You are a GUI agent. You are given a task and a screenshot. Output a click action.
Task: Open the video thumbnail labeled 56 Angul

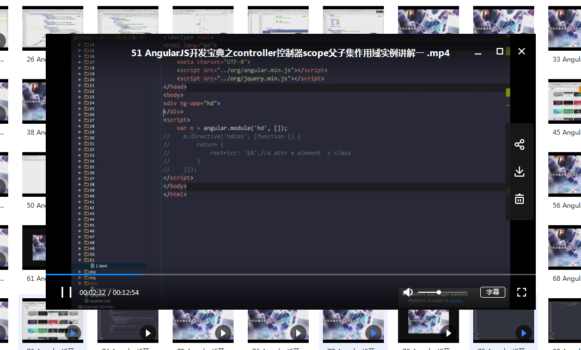coord(564,174)
